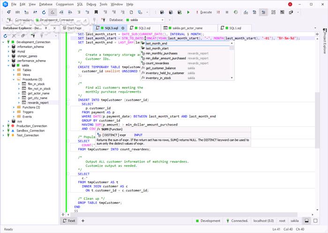Toggle the highlighted toolbar button right of history

(x=263, y=12)
